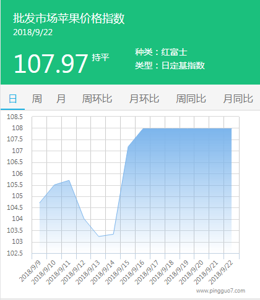The height and width of the screenshot is (300, 260).
Task: Click the 2018/9/22 x-axis label
Action: [x=221, y=272]
